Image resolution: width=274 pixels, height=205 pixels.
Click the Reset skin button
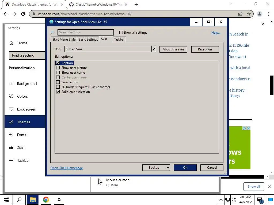tap(205, 49)
